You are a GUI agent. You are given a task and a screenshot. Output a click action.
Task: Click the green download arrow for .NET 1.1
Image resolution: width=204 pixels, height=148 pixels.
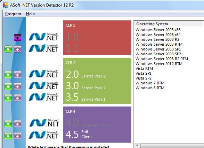pyautogui.click(x=8, y=49)
